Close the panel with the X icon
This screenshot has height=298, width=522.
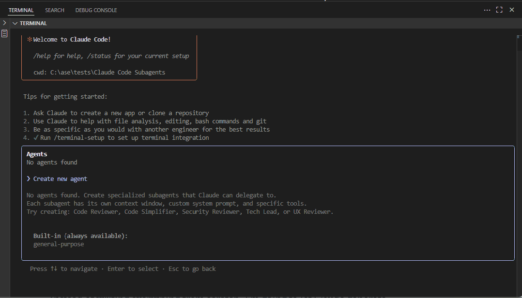512,10
